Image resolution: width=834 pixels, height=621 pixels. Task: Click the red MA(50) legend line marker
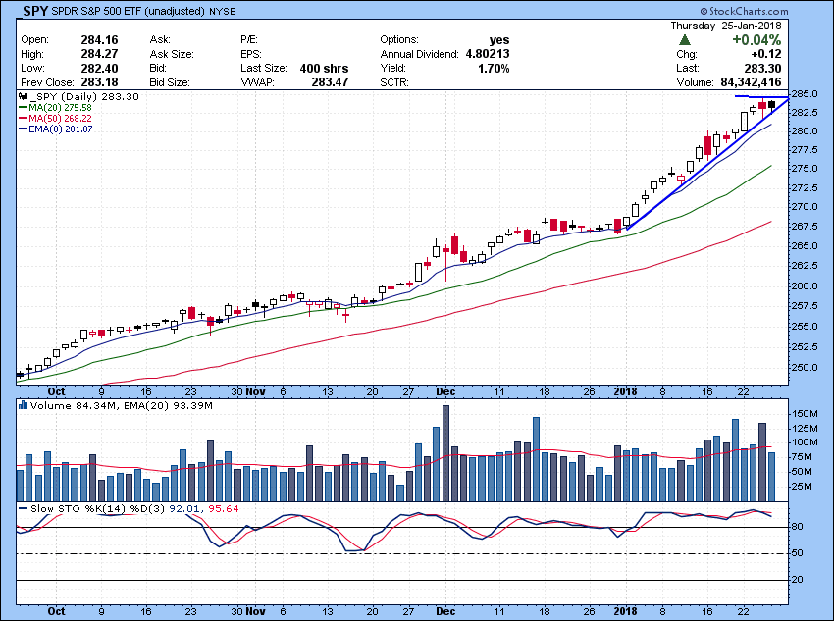click(23, 118)
